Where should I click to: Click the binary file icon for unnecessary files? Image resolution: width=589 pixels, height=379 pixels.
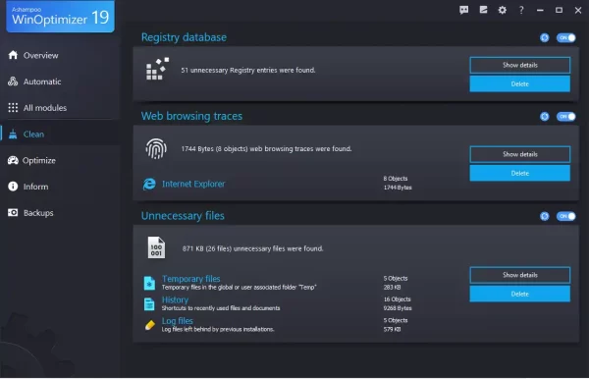[x=156, y=247]
